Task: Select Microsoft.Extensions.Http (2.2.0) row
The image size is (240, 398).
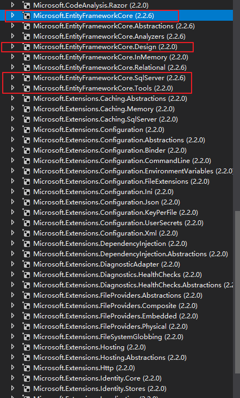Action: coord(116,368)
